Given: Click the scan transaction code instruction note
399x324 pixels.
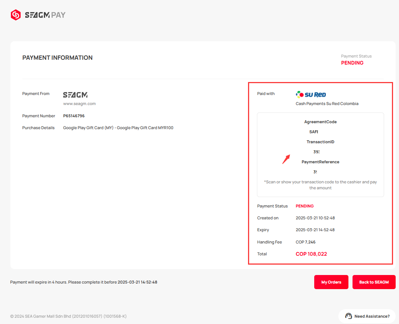Looking at the screenshot, I should click(321, 185).
